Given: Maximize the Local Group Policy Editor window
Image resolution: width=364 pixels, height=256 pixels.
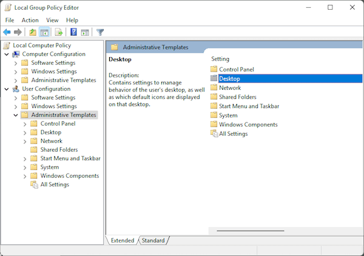Looking at the screenshot, I should [x=330, y=7].
